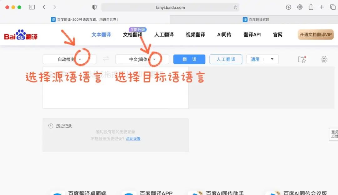338x195 pixels.
Task: Go back with Safari back arrow
Action: [44, 7]
